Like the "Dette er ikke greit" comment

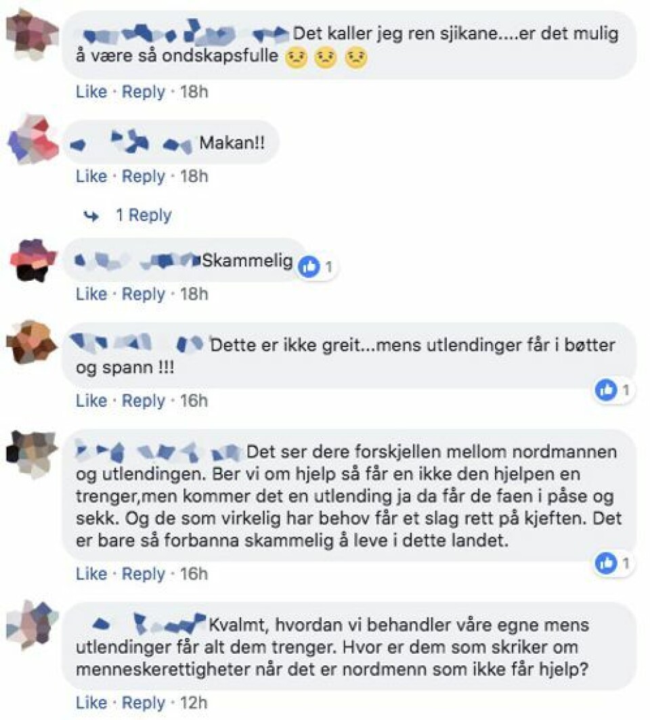click(x=91, y=401)
